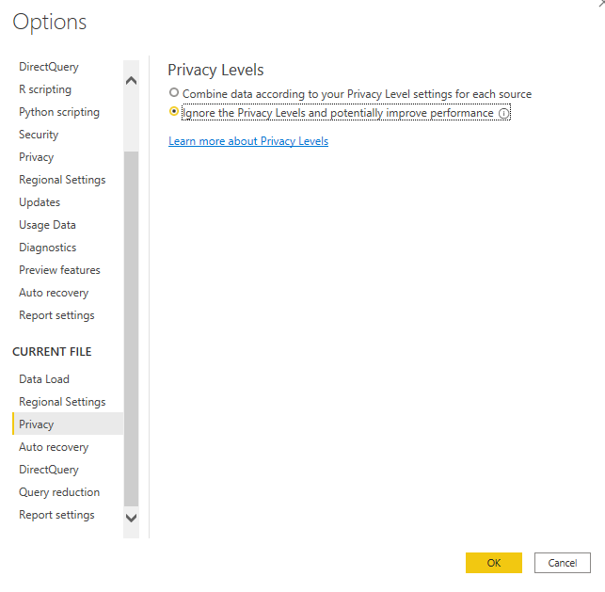The height and width of the screenshot is (592, 605).
Task: Open Report settings at bottom of list
Action: point(56,515)
